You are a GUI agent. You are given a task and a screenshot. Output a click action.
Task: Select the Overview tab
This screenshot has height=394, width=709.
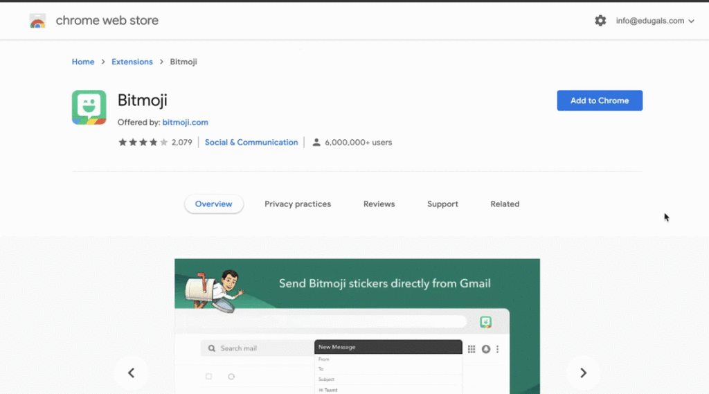[x=214, y=204]
